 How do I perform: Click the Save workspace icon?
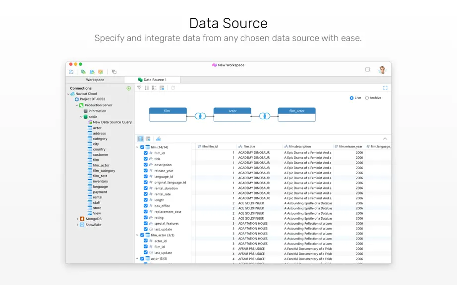[x=71, y=72]
